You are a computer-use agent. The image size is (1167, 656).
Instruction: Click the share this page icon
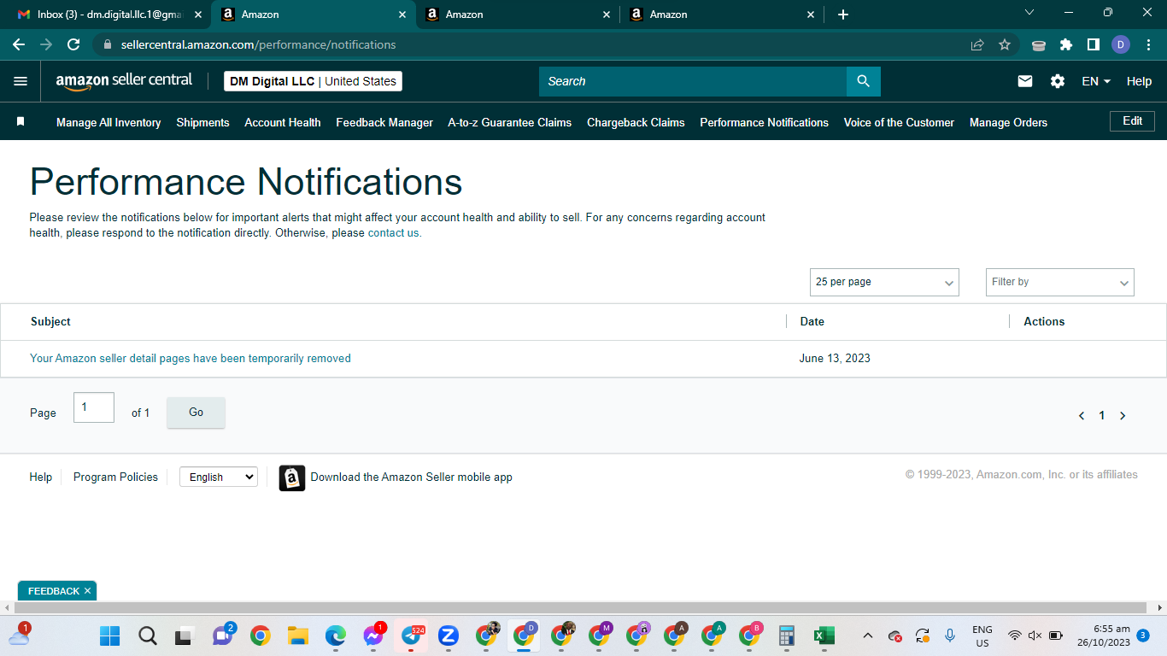977,44
